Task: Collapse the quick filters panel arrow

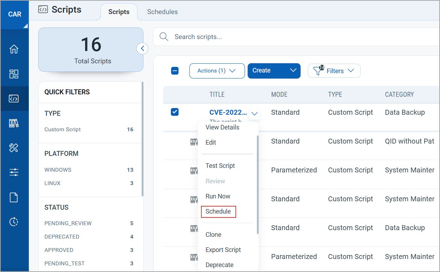Action: point(142,49)
